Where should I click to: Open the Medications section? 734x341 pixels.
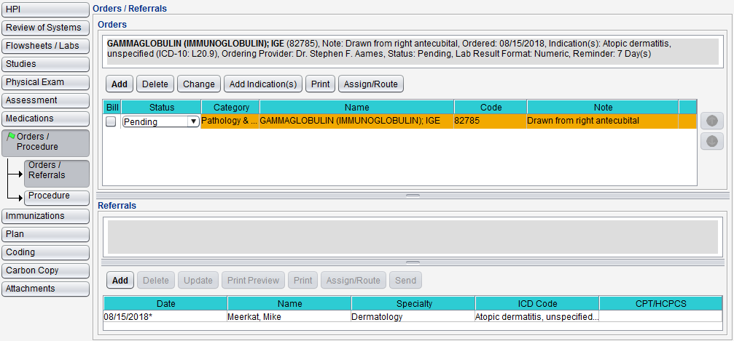click(x=45, y=119)
